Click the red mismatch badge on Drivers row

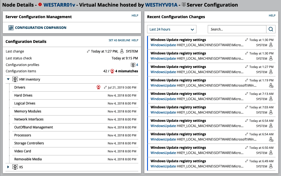click(x=99, y=87)
